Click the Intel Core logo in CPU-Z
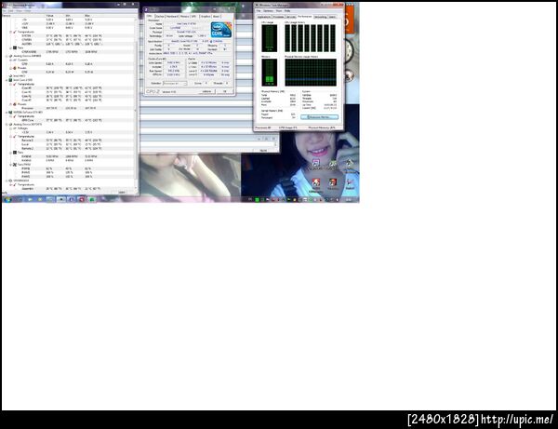 pos(221,30)
